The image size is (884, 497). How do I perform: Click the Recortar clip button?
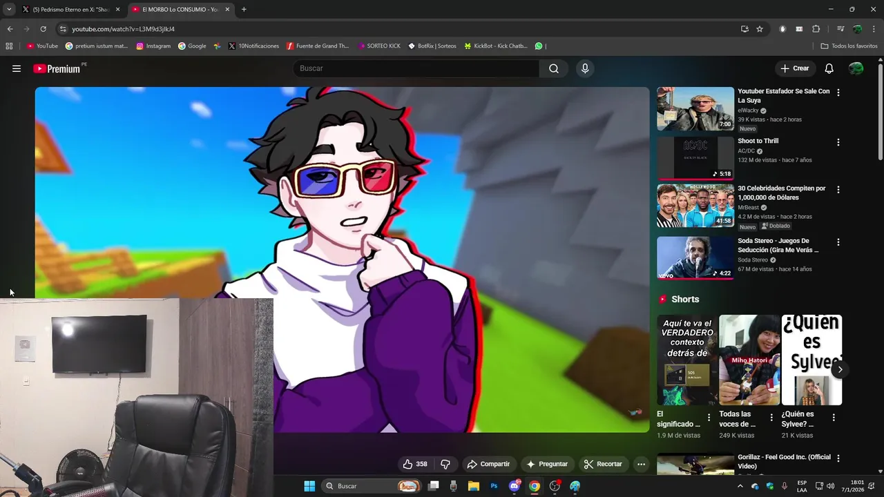pos(603,464)
